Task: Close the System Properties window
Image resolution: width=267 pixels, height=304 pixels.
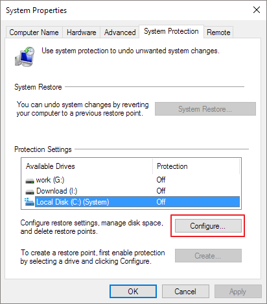Action: [x=257, y=10]
